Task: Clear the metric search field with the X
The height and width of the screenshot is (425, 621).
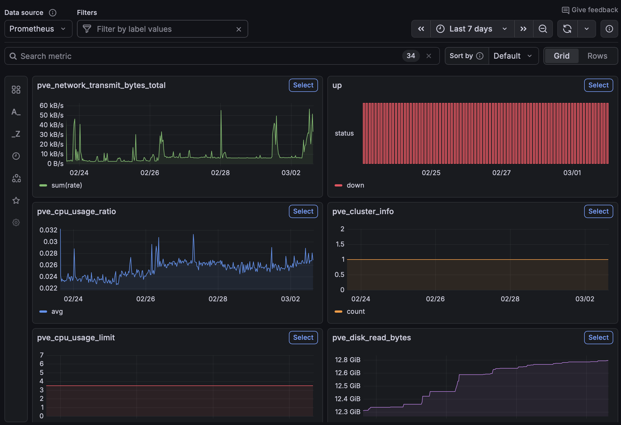Action: click(x=428, y=56)
